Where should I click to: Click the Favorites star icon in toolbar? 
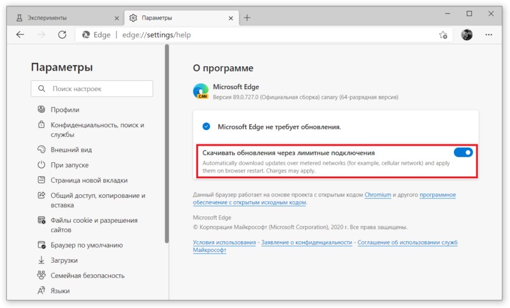(443, 34)
